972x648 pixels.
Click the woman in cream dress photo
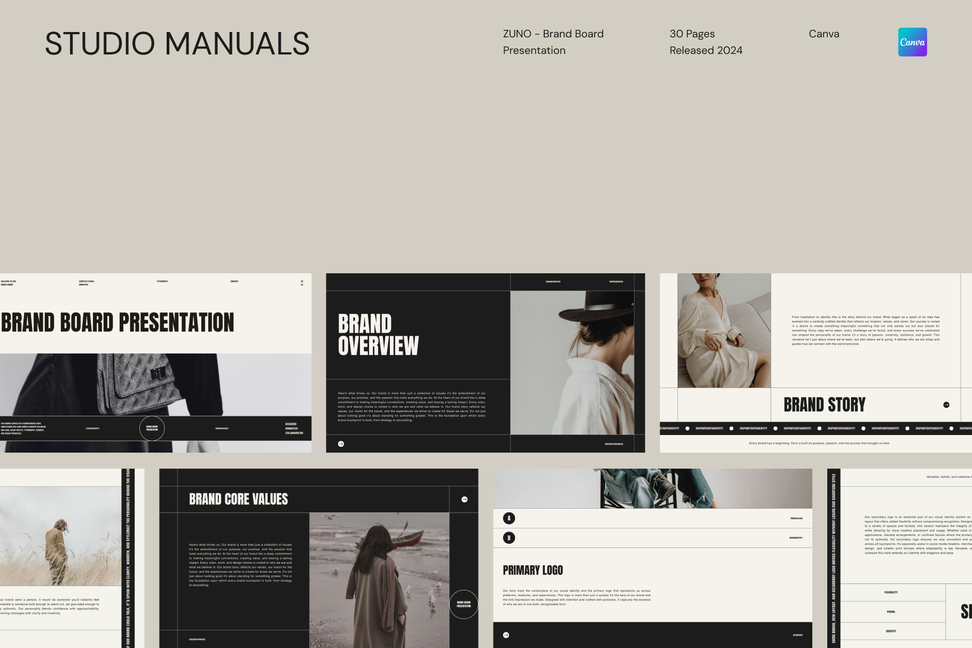pyautogui.click(x=724, y=330)
